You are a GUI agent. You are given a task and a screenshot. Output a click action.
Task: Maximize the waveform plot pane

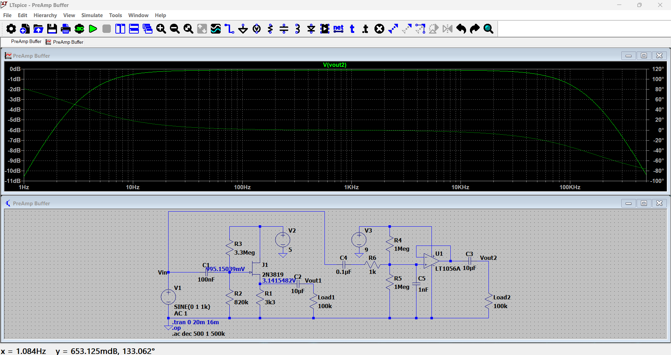(x=644, y=56)
